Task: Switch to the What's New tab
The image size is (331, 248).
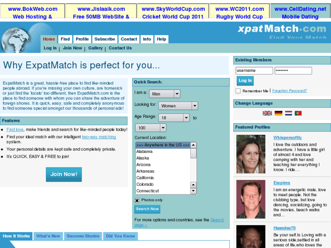Action: click(48, 236)
